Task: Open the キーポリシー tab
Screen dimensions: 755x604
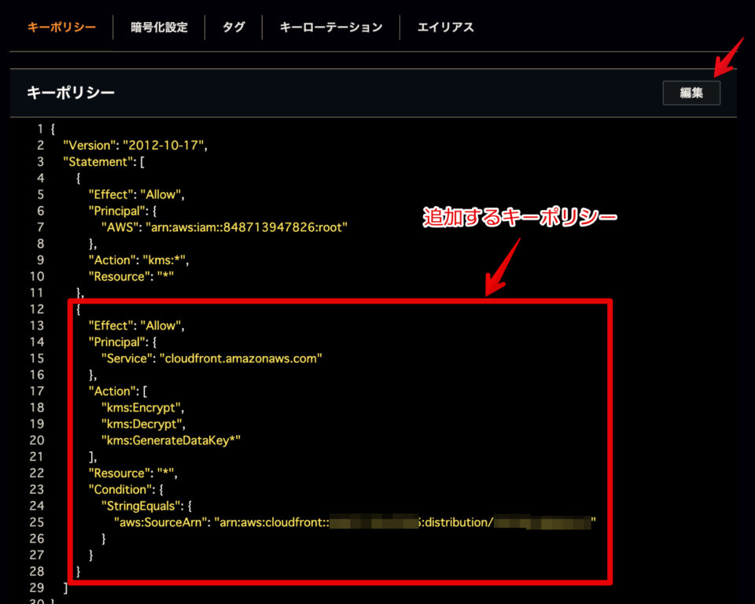Action: (61, 28)
